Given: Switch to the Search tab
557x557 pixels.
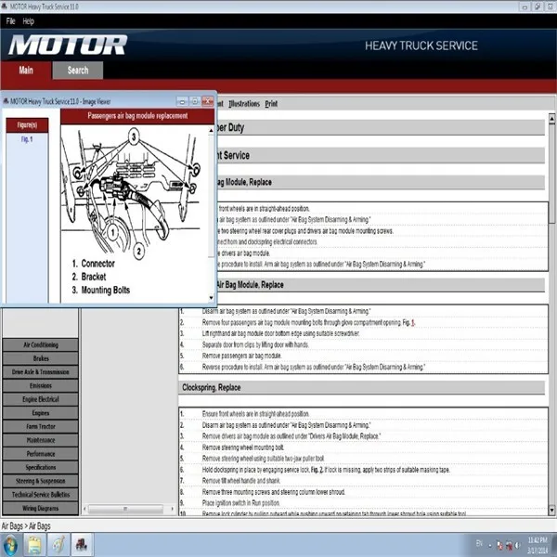Looking at the screenshot, I should [78, 70].
